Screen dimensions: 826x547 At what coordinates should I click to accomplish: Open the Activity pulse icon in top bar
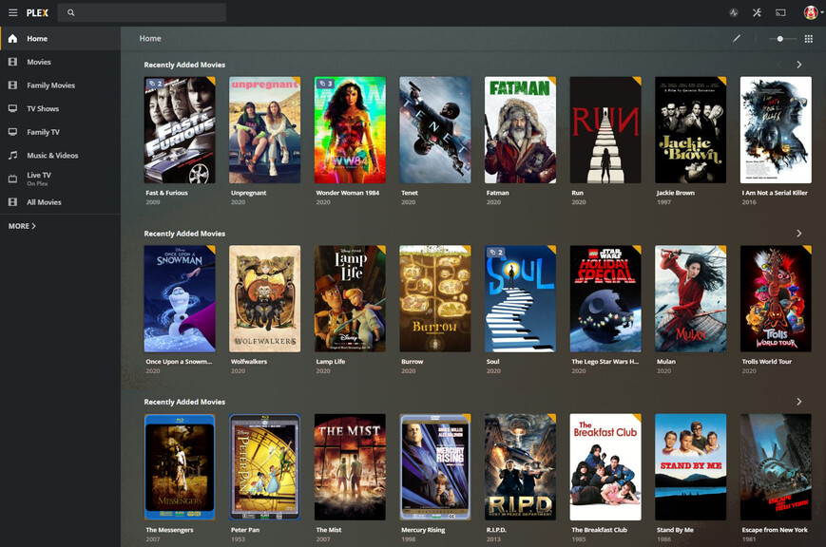click(733, 12)
